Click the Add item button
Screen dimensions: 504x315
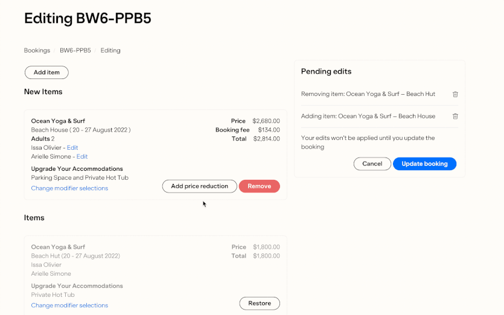tap(46, 72)
